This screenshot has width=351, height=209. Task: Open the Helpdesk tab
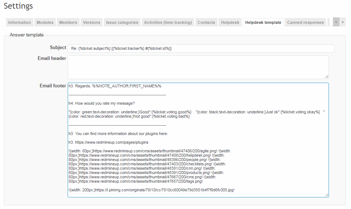[230, 22]
